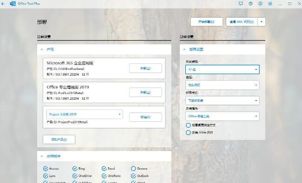Toggle the Outlook application checkbox

pos(133,176)
